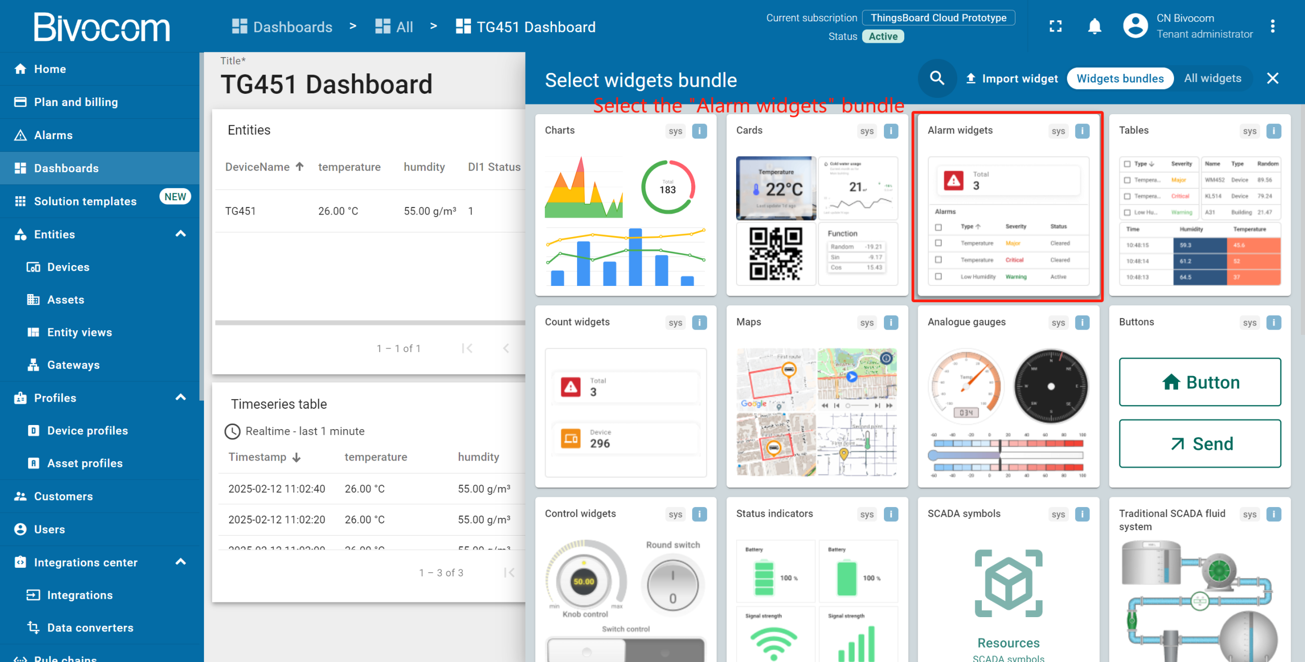Open the three-dot user menu

tap(1272, 26)
